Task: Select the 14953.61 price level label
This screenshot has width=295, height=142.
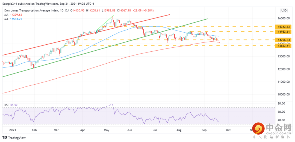Action: tap(283, 32)
